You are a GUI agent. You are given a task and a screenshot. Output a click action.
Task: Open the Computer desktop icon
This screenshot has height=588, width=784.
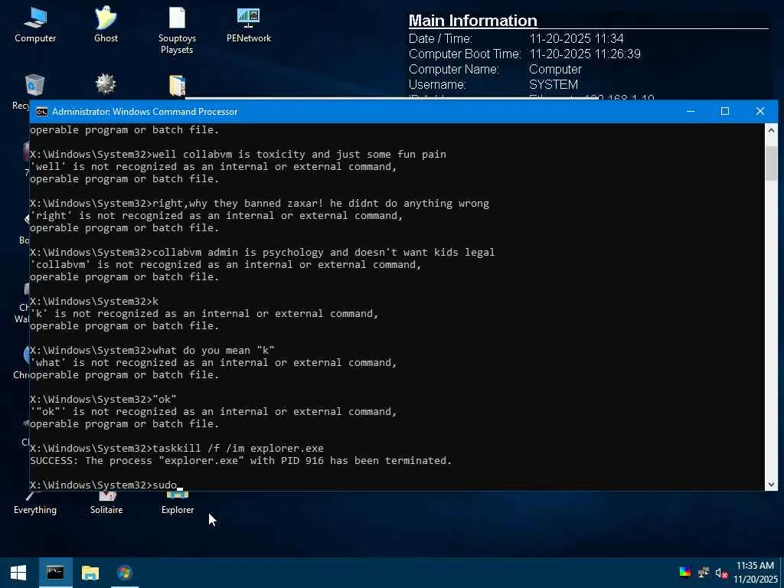pyautogui.click(x=35, y=24)
